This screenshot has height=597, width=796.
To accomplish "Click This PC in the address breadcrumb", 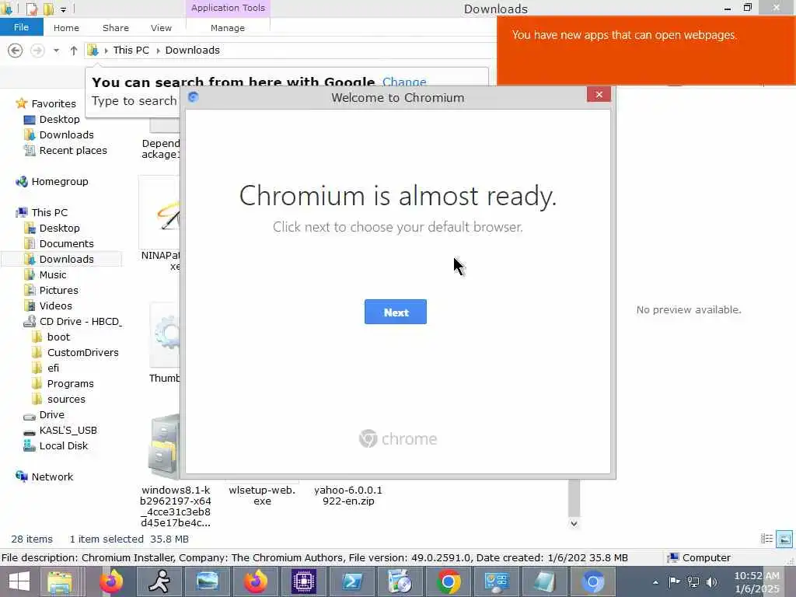I will (x=131, y=50).
